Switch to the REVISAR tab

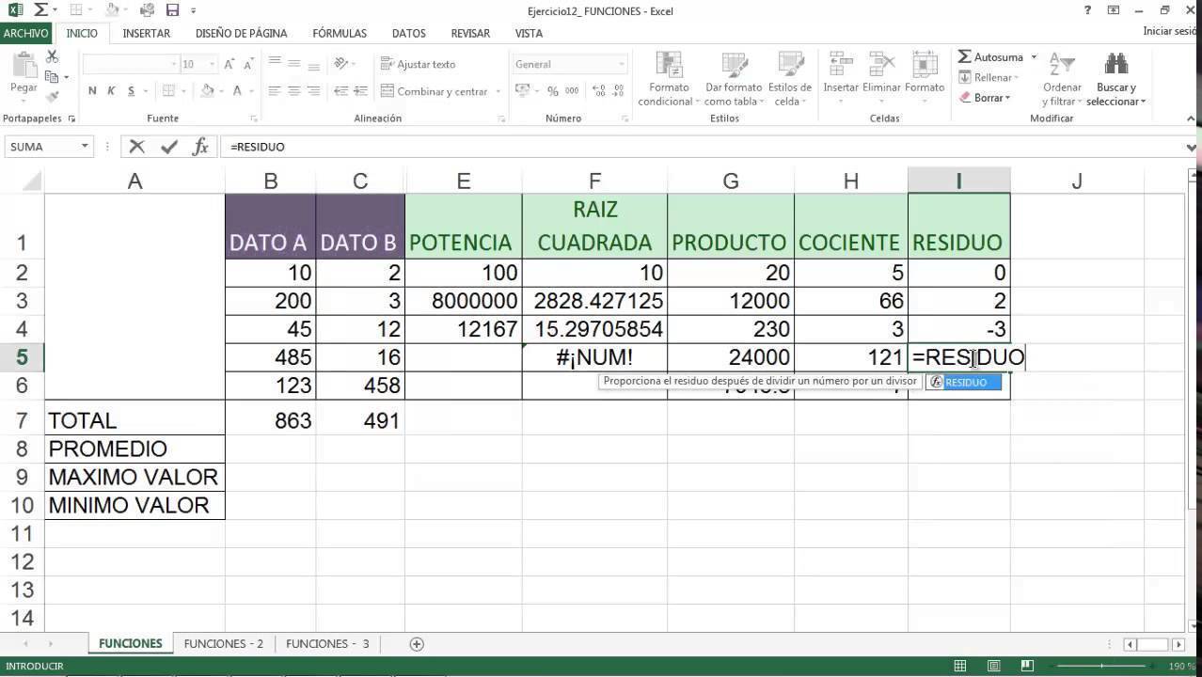(470, 33)
